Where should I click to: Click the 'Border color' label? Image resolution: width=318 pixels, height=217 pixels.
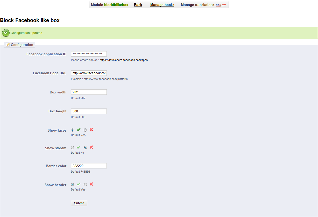56,166
